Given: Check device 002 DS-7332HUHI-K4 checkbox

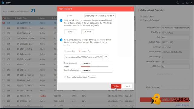Looking at the screenshot, I should 3,28.
